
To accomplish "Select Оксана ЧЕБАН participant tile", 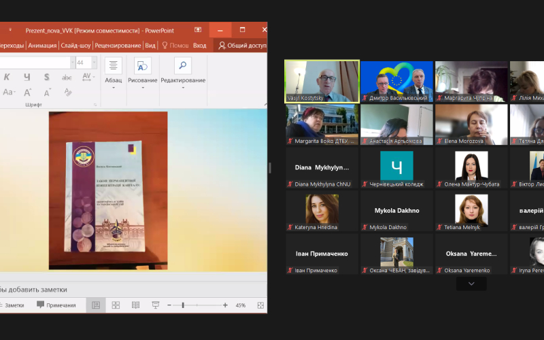I will pyautogui.click(x=396, y=254).
